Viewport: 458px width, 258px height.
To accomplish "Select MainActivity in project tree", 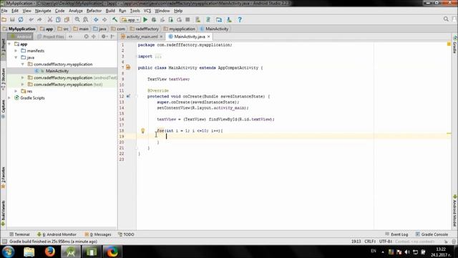I will tap(57, 71).
